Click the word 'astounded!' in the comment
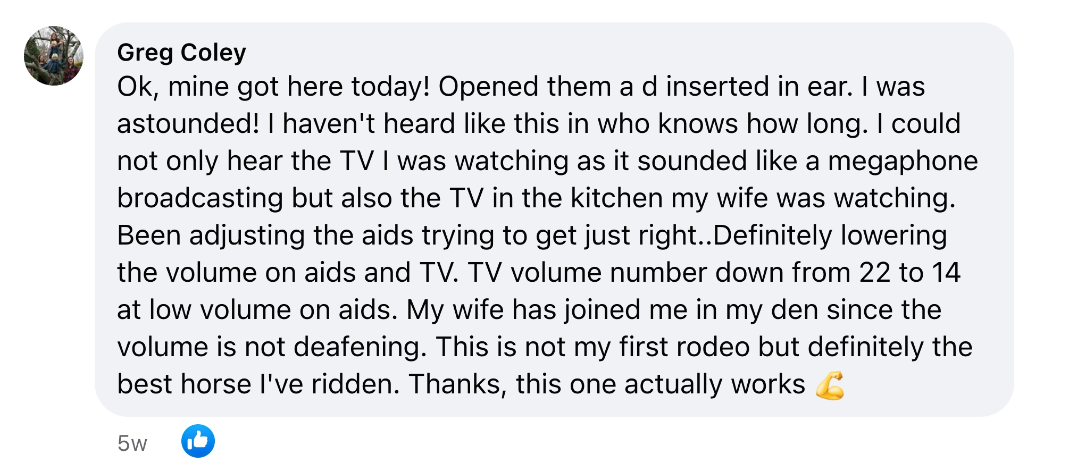This screenshot has width=1069, height=471. tap(188, 124)
